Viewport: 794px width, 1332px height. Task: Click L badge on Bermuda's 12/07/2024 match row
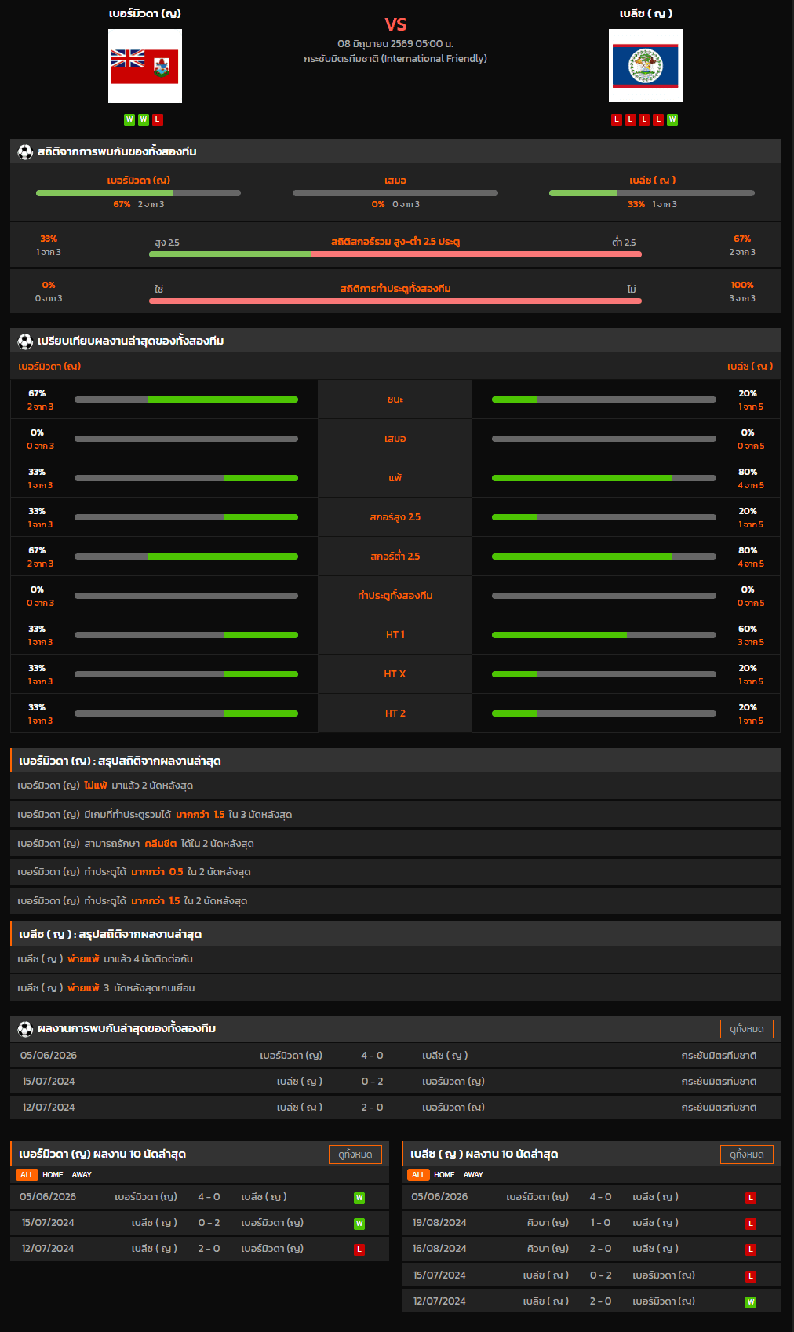[x=359, y=1250]
